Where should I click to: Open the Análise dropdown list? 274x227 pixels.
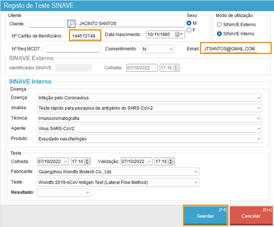[x=259, y=108]
